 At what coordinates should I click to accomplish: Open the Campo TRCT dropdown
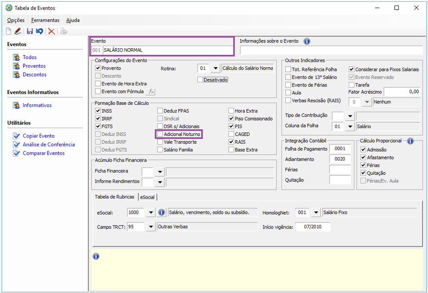151,227
